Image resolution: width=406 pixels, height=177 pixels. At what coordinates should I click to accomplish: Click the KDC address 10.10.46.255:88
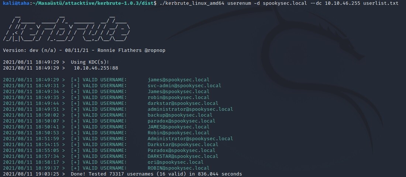(96, 68)
